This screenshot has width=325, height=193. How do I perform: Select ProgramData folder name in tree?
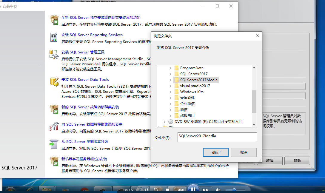(192, 68)
